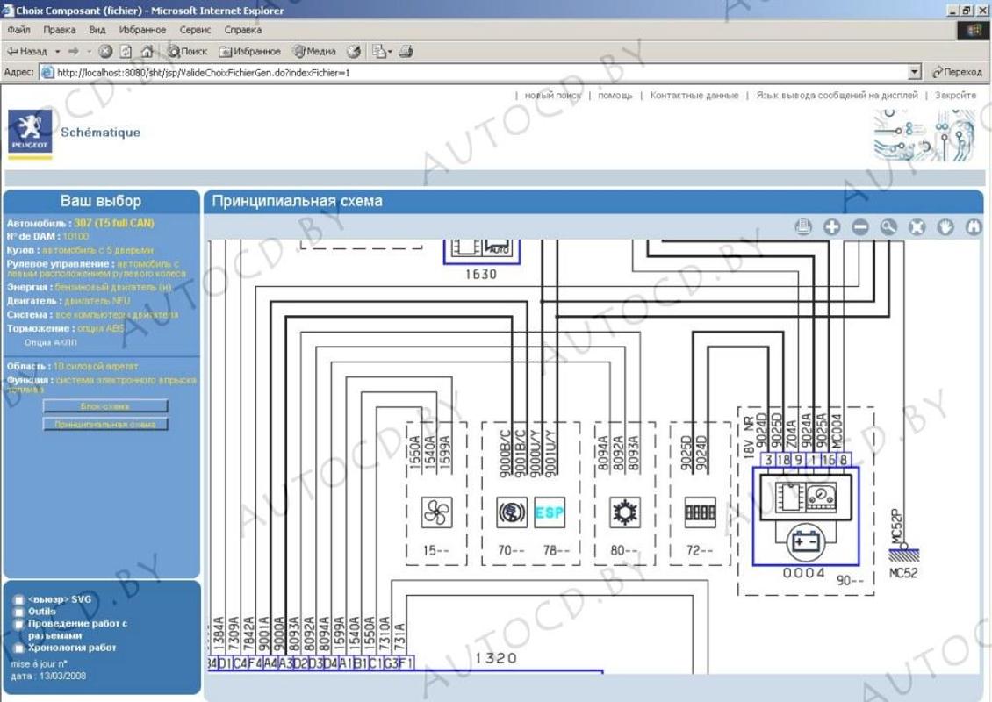Open the Избранное menu

tap(142, 30)
